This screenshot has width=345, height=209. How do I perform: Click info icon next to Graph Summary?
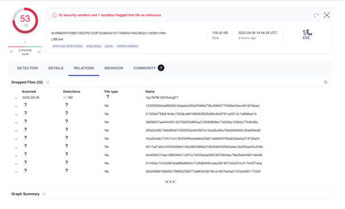44,194
